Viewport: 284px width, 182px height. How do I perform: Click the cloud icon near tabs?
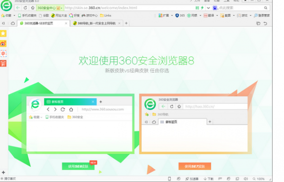point(13,23)
